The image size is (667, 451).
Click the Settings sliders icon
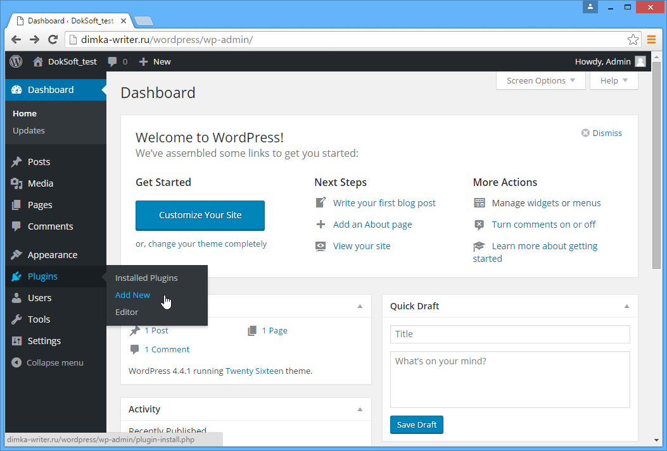[x=16, y=341]
